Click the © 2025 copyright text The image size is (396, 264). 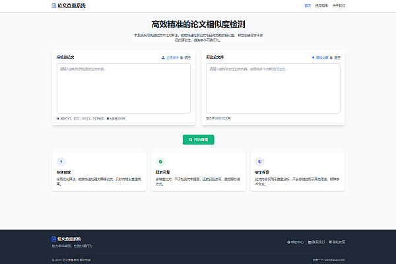point(71,259)
